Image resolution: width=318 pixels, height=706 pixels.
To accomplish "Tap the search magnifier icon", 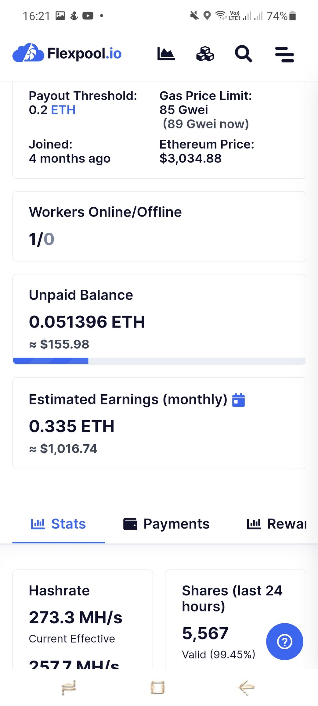I will pyautogui.click(x=243, y=54).
